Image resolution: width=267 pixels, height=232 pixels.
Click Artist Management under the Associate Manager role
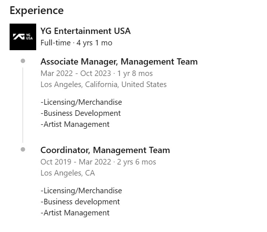click(x=75, y=124)
